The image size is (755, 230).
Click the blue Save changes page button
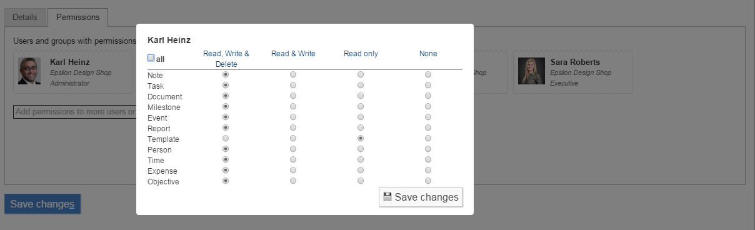[x=42, y=204]
